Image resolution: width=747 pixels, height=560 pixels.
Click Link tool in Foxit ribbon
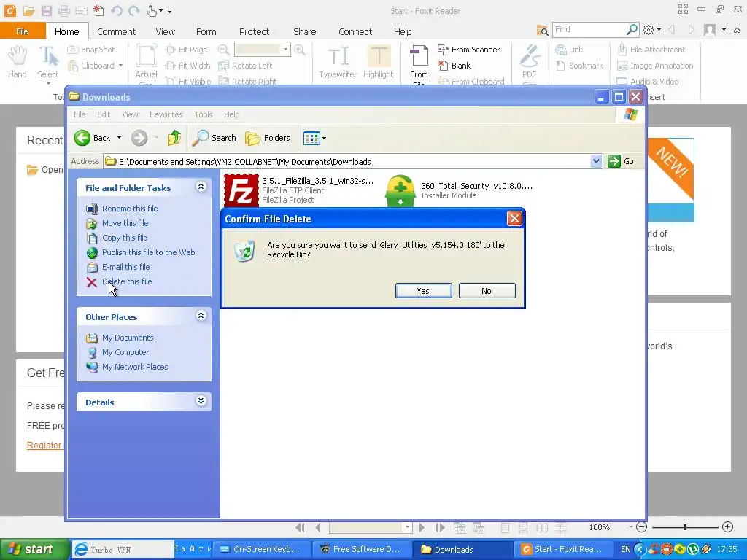click(x=569, y=50)
